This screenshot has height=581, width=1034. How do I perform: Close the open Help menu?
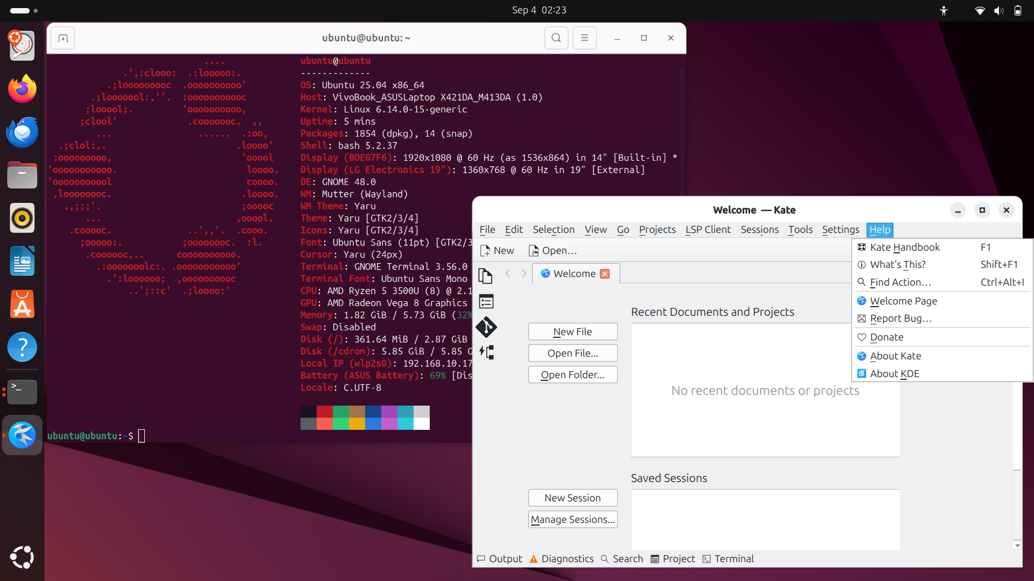(x=880, y=230)
